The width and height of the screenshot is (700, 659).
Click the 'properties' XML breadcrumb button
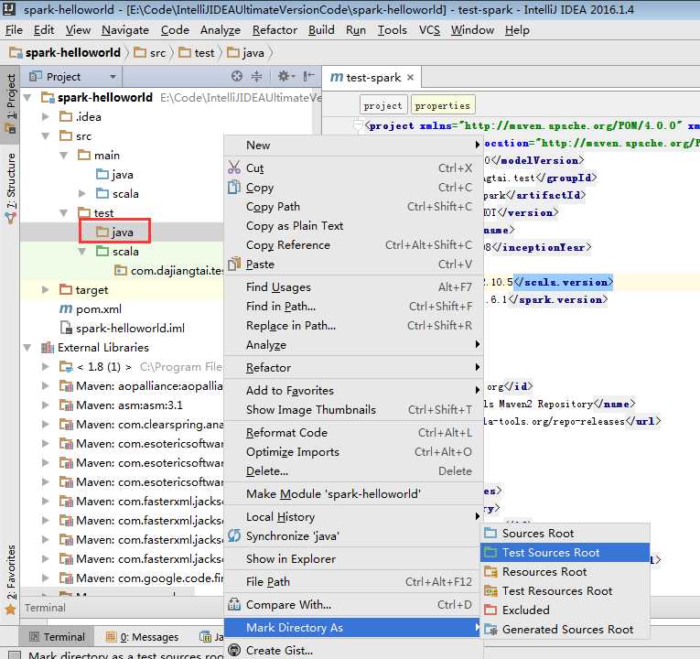click(x=442, y=105)
